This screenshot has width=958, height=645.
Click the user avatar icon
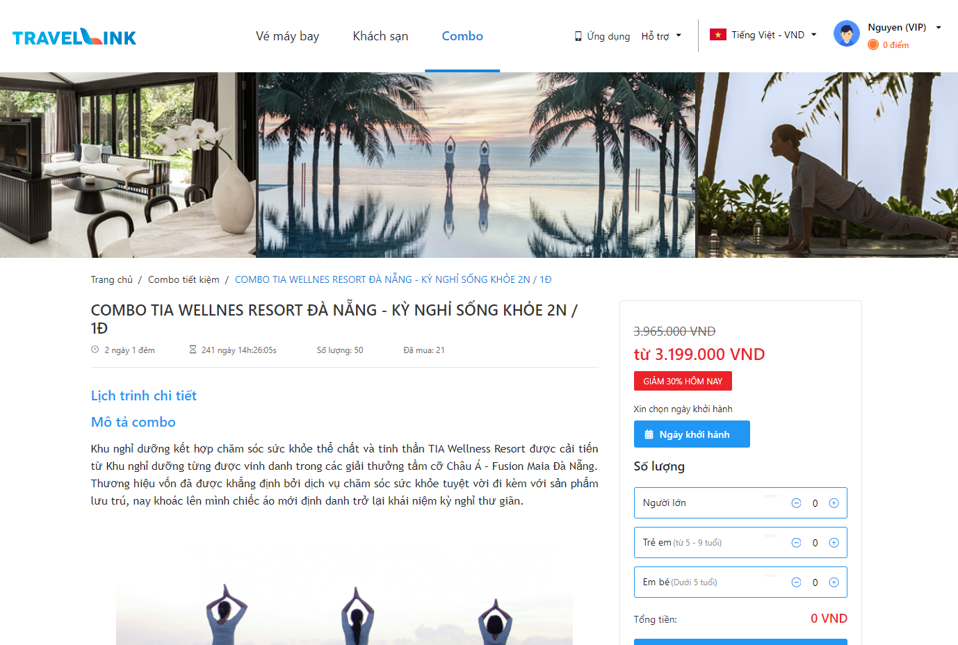846,33
